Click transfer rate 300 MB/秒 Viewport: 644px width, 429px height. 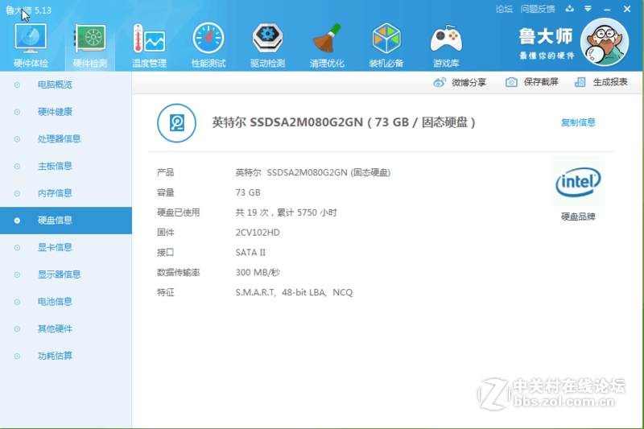[x=258, y=273]
